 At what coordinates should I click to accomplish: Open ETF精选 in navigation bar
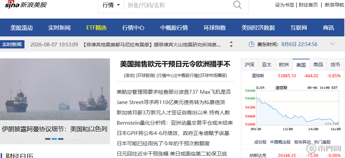97,28
